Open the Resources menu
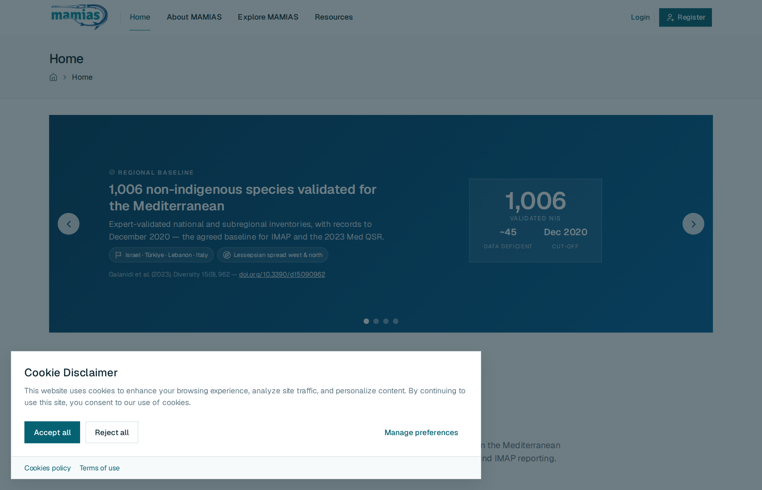The image size is (762, 490). (334, 17)
